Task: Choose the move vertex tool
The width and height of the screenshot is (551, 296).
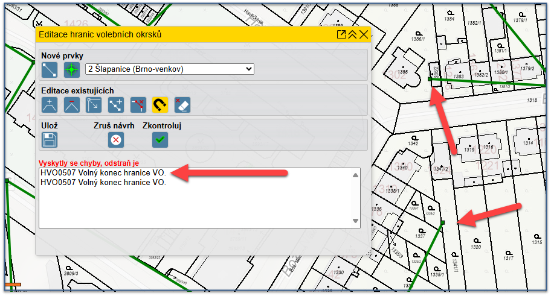Action: 94,105
